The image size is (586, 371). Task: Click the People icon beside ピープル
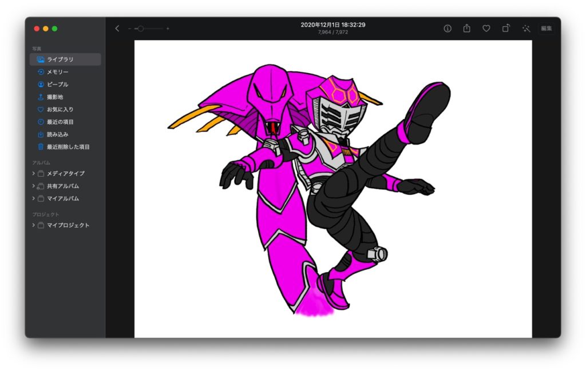(41, 85)
